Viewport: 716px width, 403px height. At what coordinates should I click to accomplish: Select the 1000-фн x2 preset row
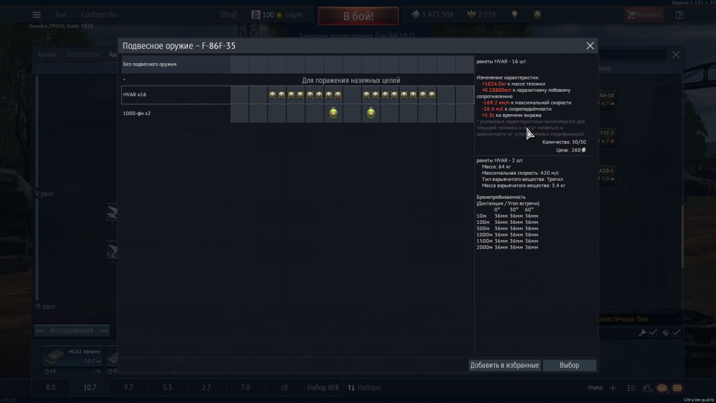tap(298, 114)
